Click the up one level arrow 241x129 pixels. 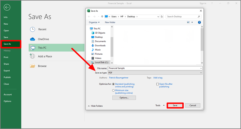[x=102, y=17]
